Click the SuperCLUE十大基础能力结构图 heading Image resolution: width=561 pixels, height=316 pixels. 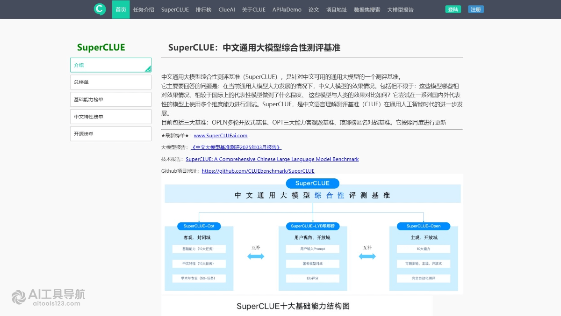click(x=293, y=306)
